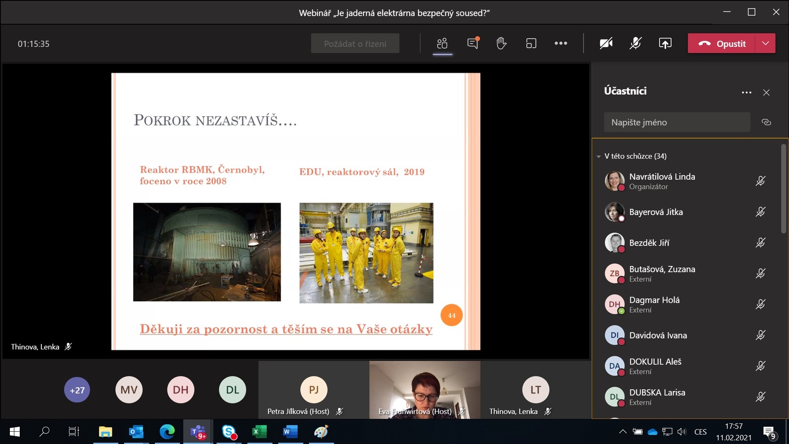The image size is (789, 444).
Task: Click the share content screen icon
Action: (665, 43)
